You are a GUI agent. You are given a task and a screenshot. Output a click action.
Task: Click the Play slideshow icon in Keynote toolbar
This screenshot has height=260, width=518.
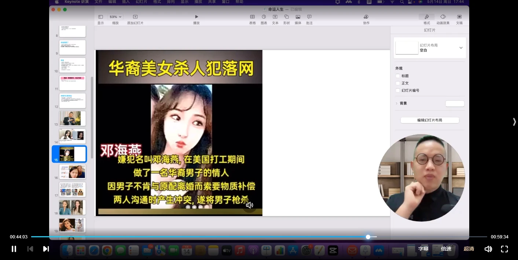(x=196, y=17)
